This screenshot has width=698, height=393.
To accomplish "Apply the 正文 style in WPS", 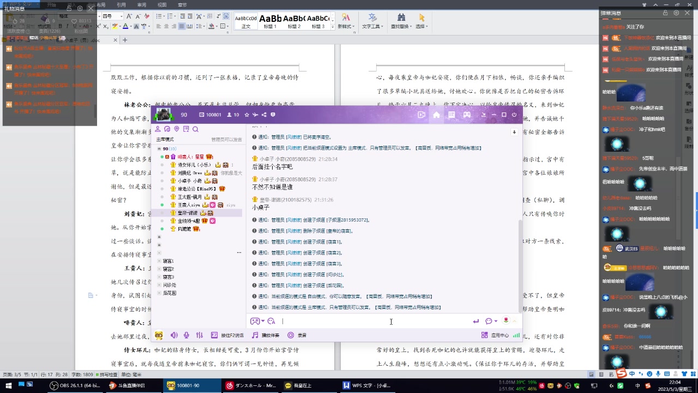I will pos(246,21).
